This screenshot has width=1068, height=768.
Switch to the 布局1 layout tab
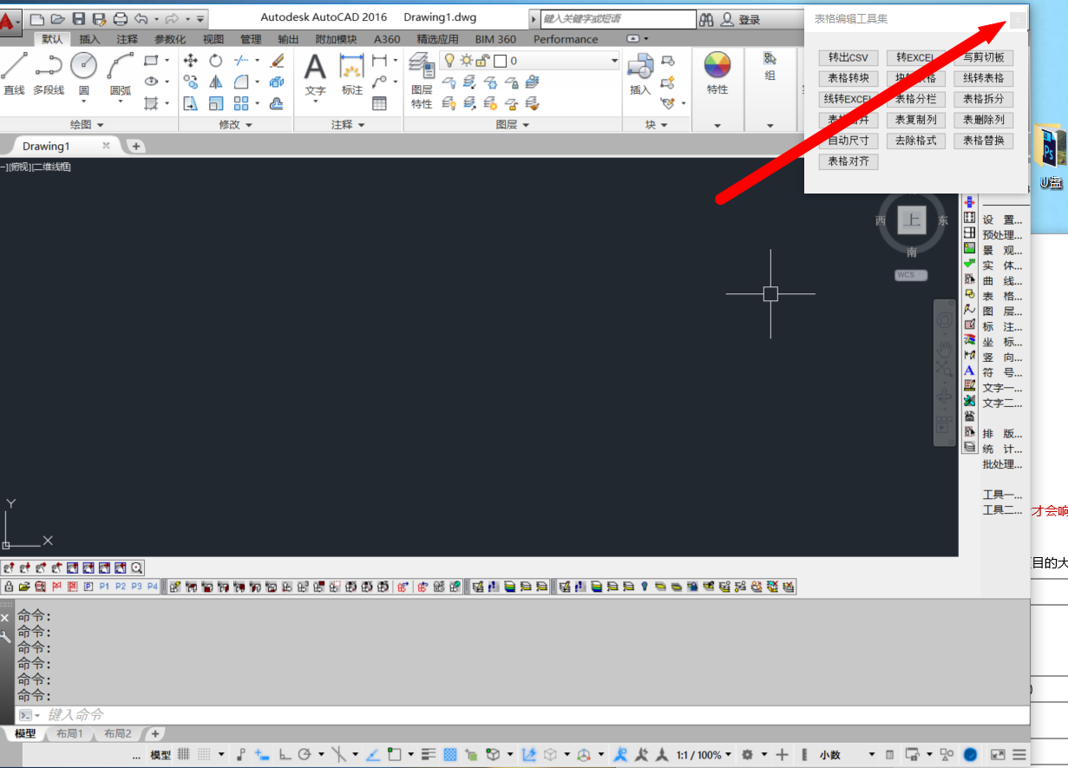click(69, 734)
